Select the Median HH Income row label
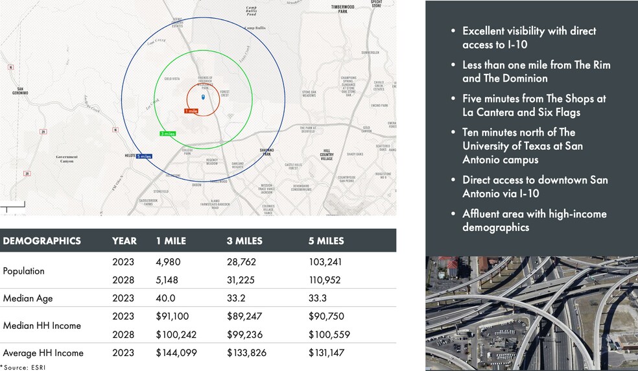The image size is (638, 371). (x=42, y=326)
